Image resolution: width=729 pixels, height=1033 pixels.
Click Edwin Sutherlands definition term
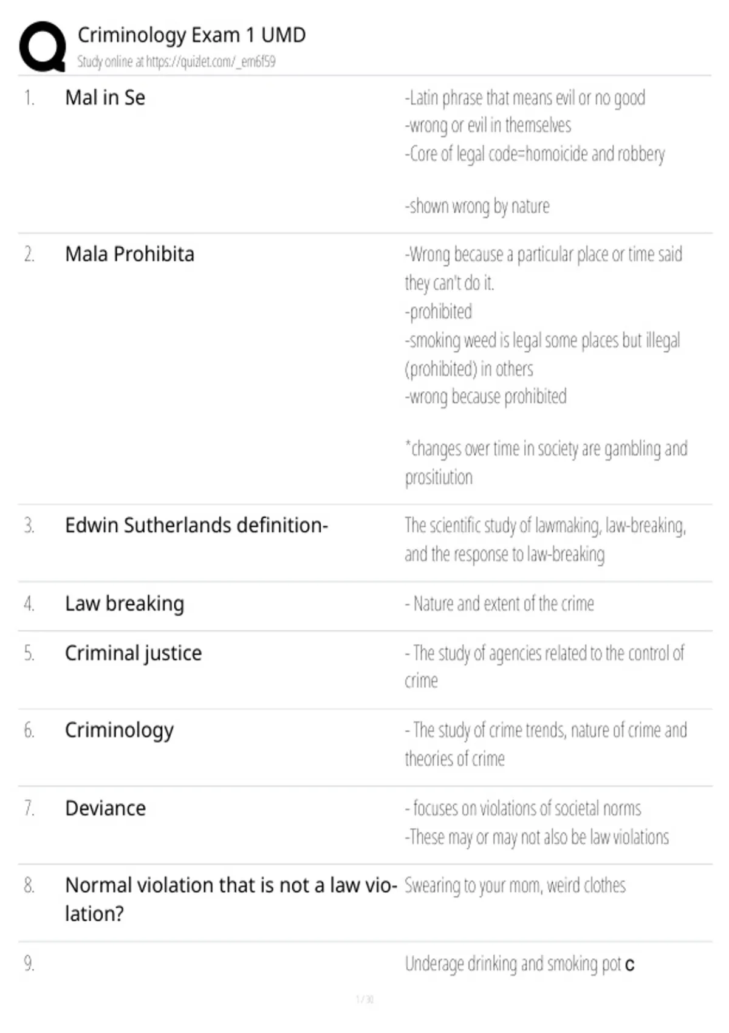click(x=196, y=525)
